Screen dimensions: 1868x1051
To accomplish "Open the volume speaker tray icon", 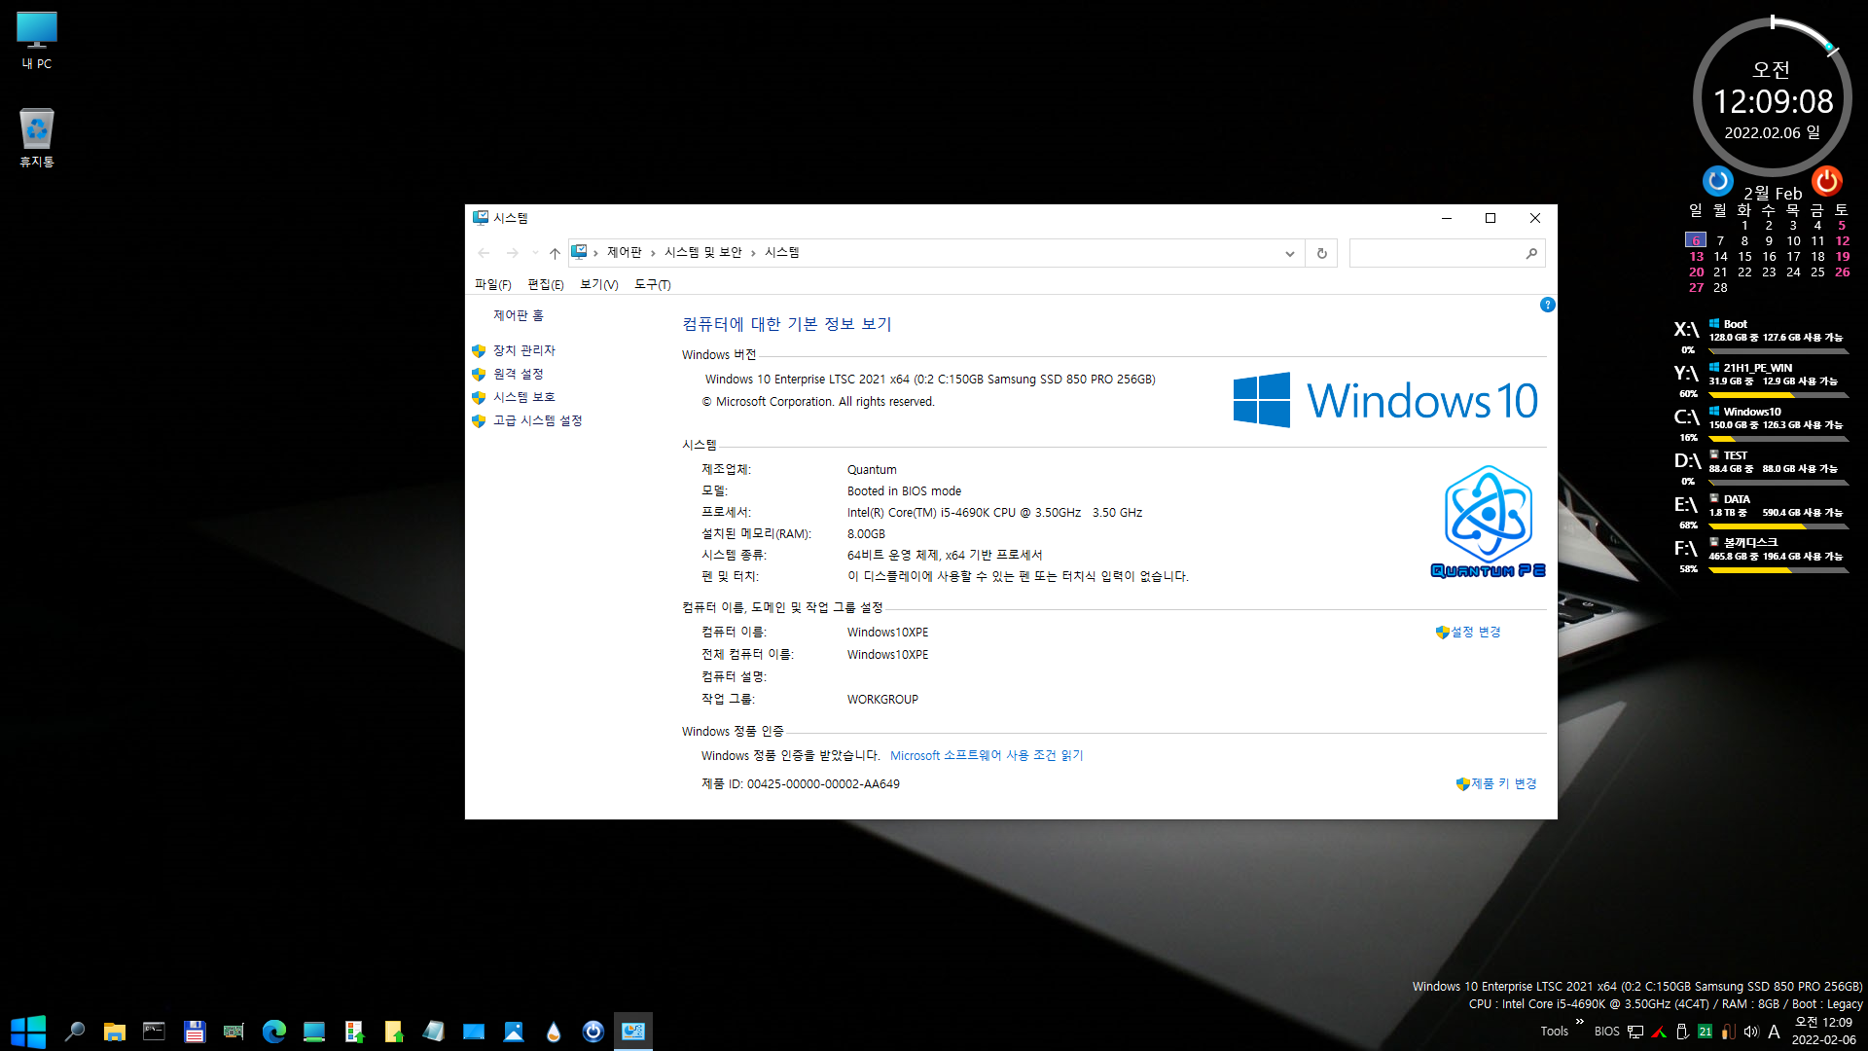I will pos(1751,1032).
